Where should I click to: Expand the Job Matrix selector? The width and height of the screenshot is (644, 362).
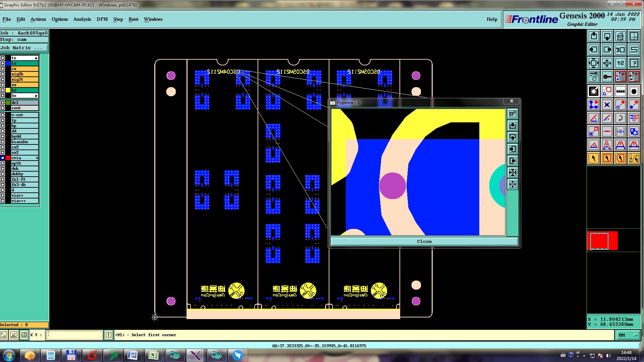coord(23,48)
